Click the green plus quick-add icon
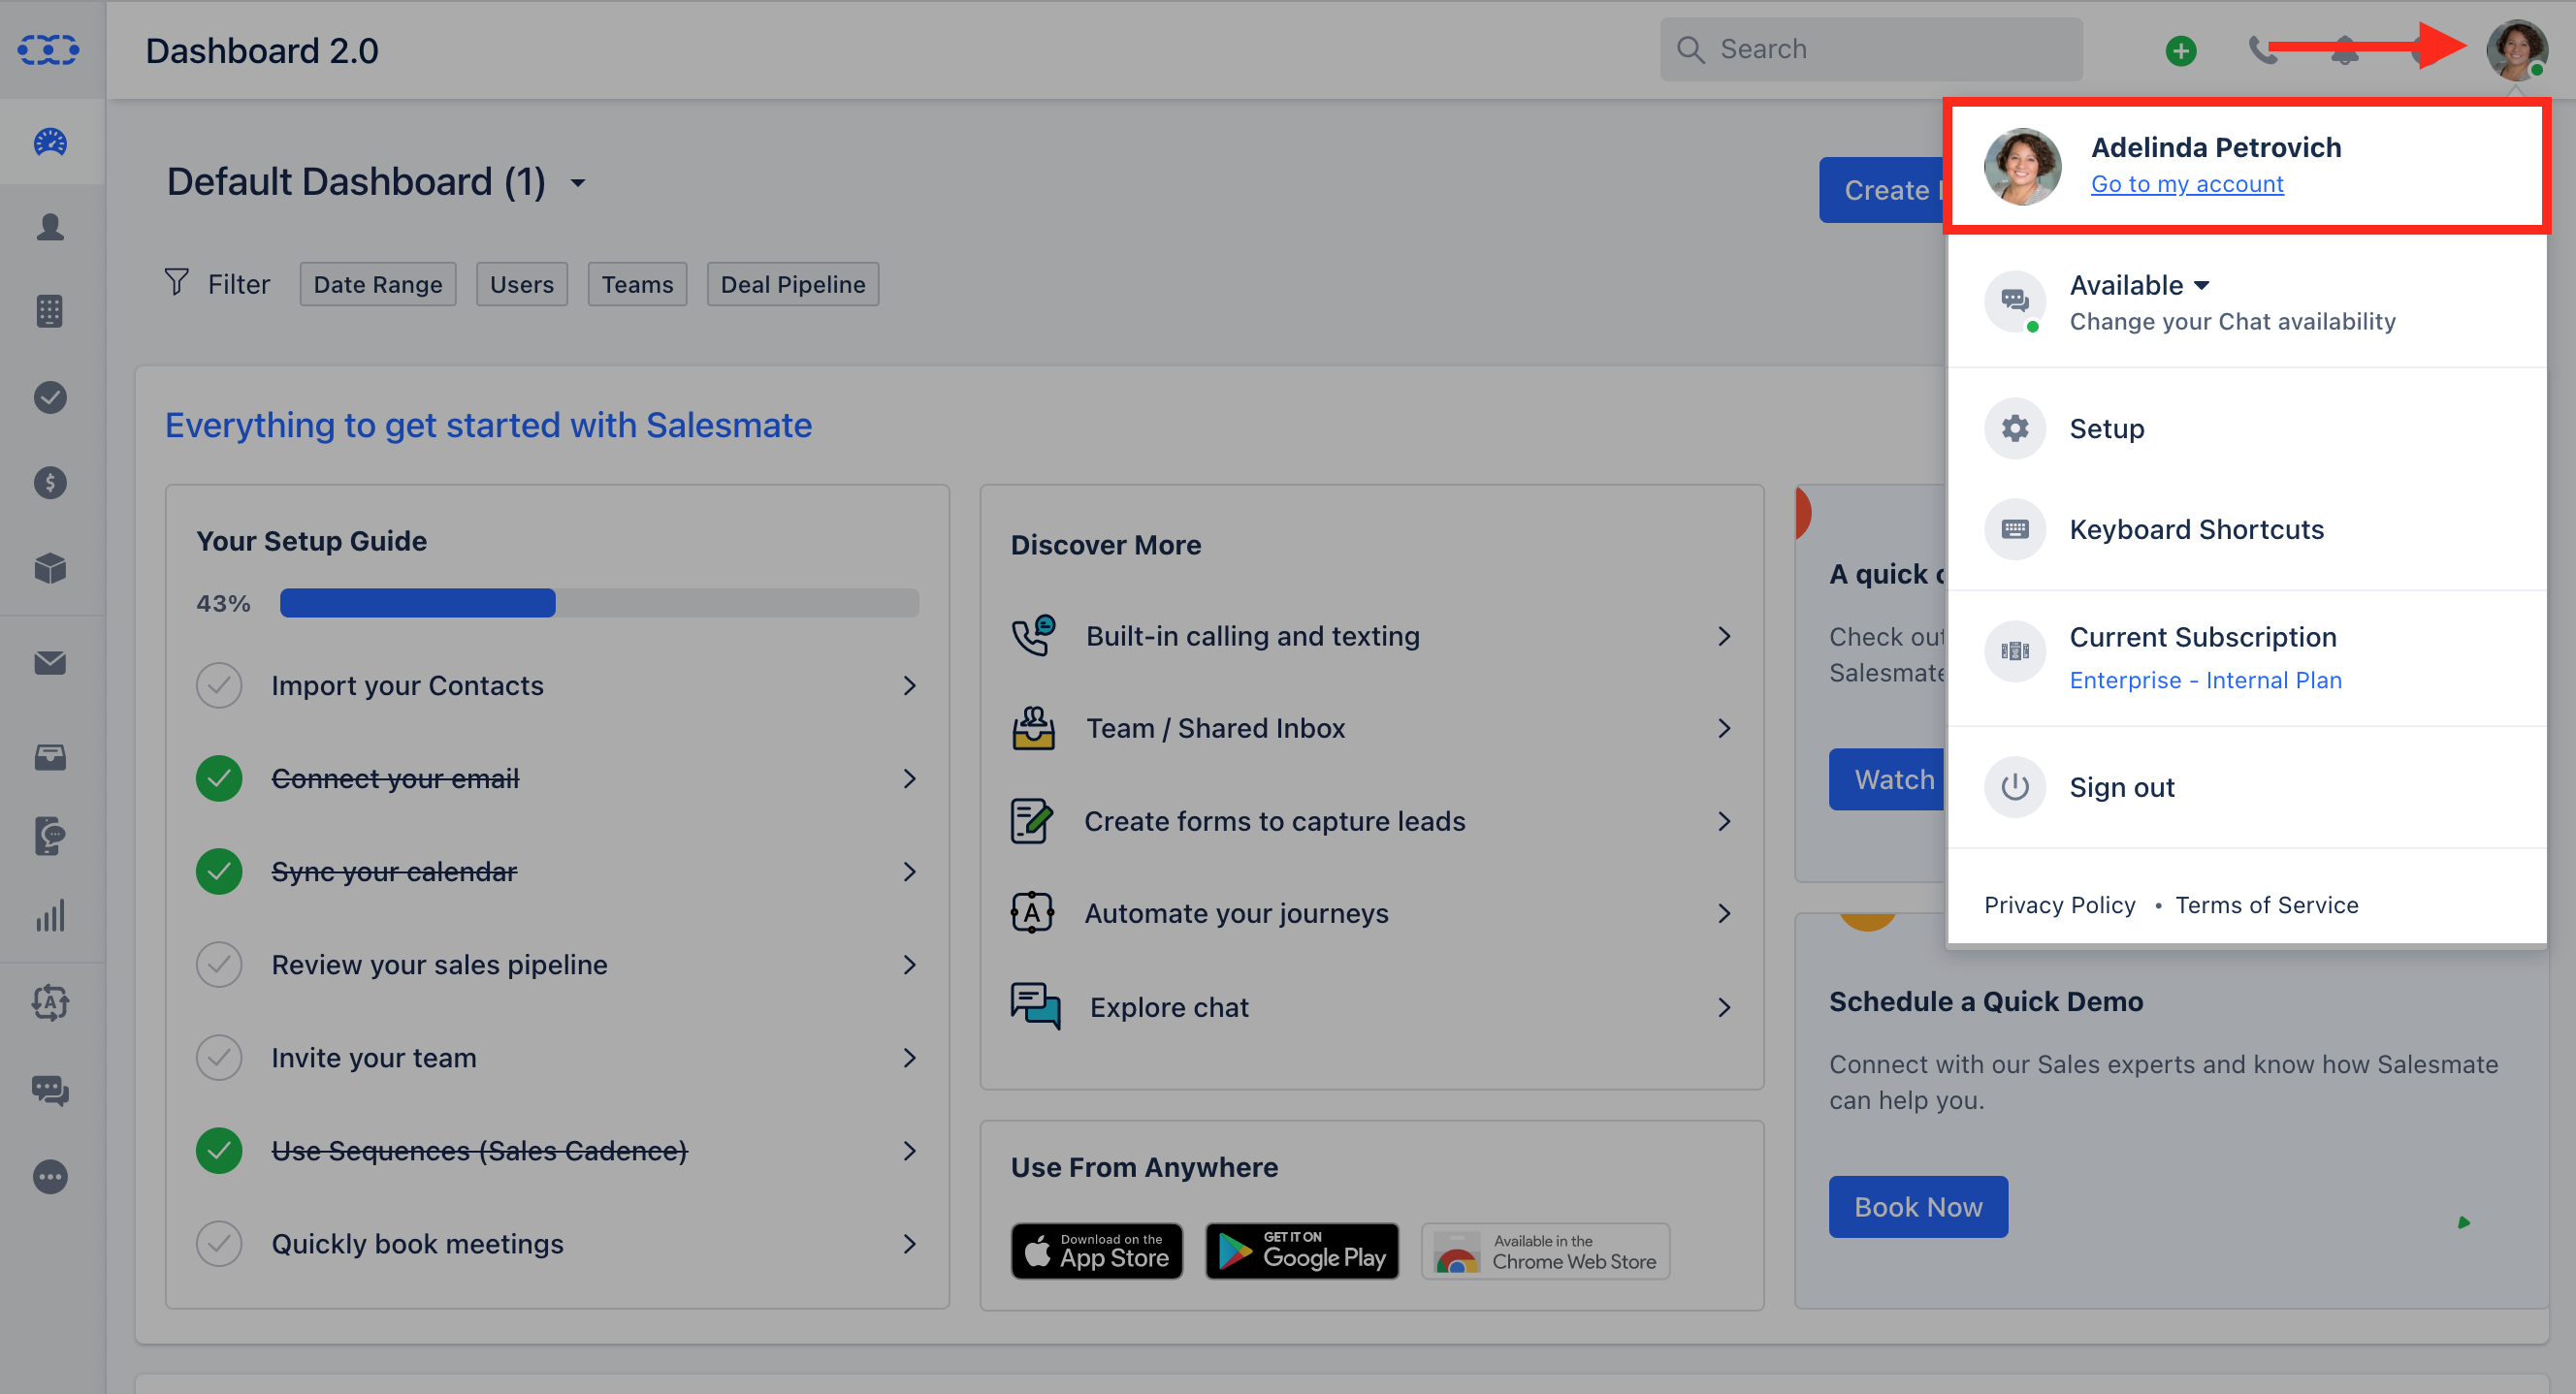 tap(2181, 50)
